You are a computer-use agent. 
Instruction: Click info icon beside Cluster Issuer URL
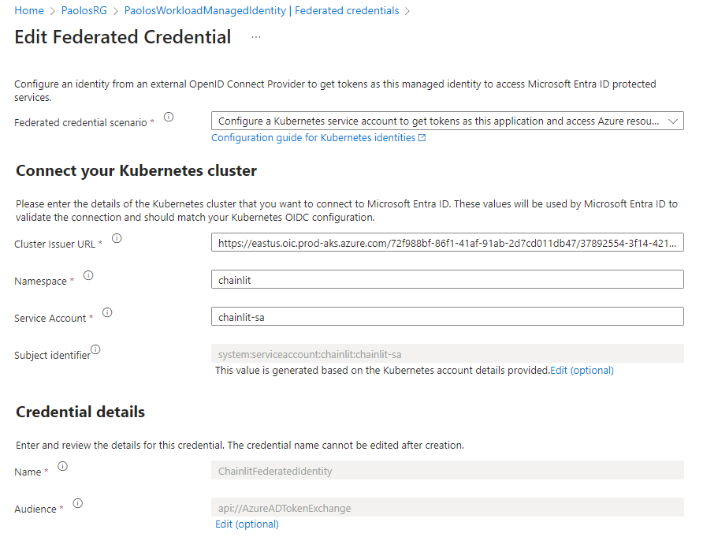point(117,238)
